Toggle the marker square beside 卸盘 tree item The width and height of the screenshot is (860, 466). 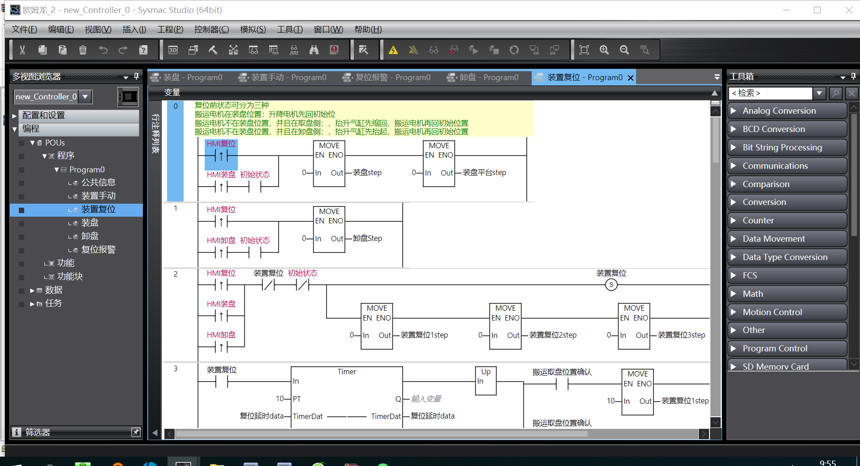(x=21, y=236)
